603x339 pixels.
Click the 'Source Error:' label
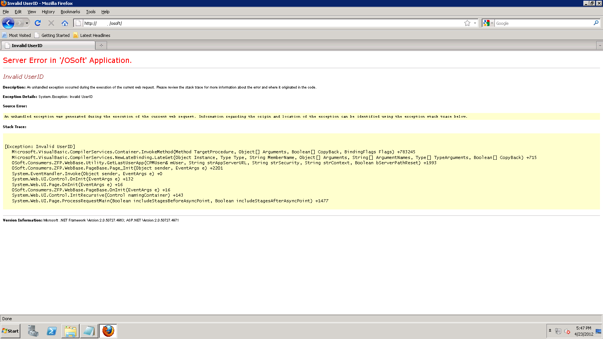pos(15,106)
